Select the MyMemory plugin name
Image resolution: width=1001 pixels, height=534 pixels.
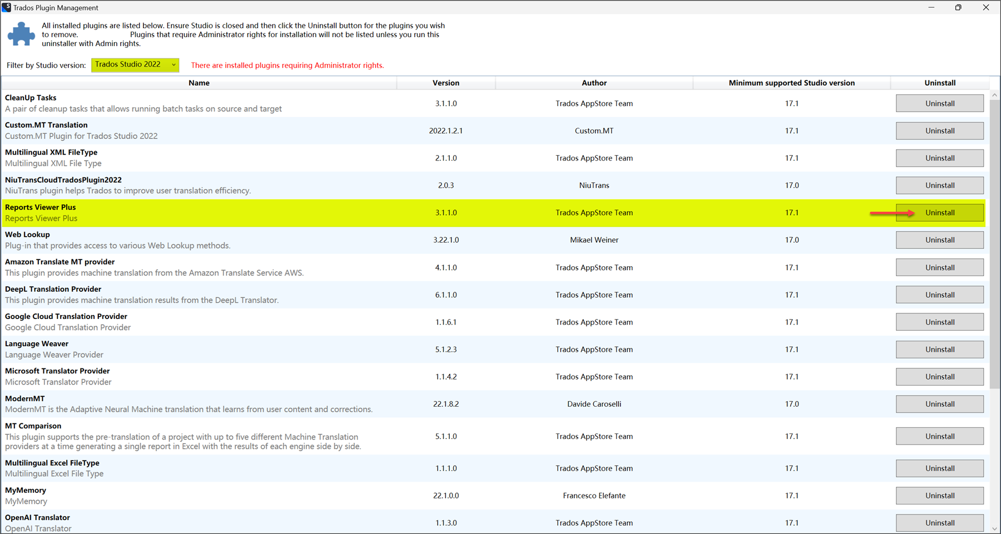click(26, 490)
